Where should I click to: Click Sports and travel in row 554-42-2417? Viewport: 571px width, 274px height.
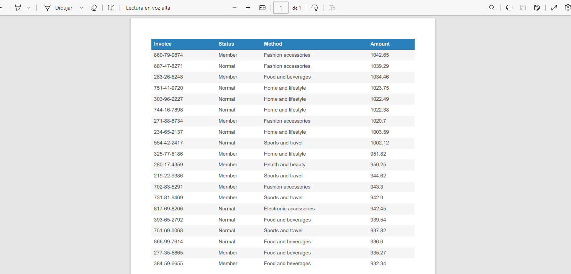pos(283,143)
